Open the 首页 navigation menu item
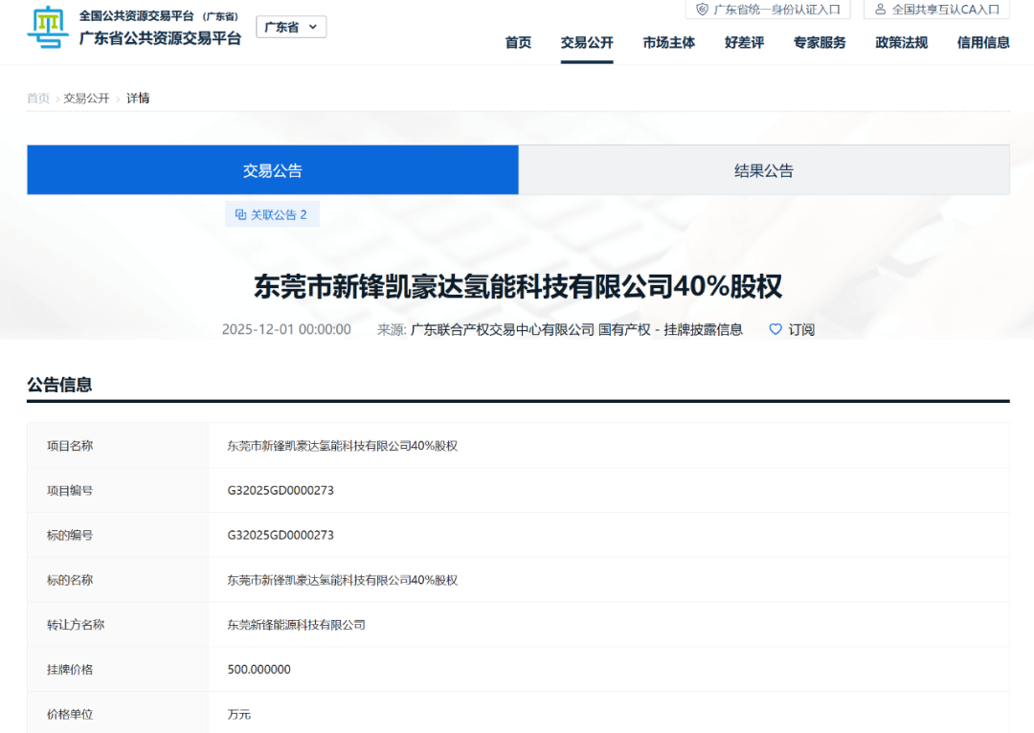 click(x=518, y=42)
